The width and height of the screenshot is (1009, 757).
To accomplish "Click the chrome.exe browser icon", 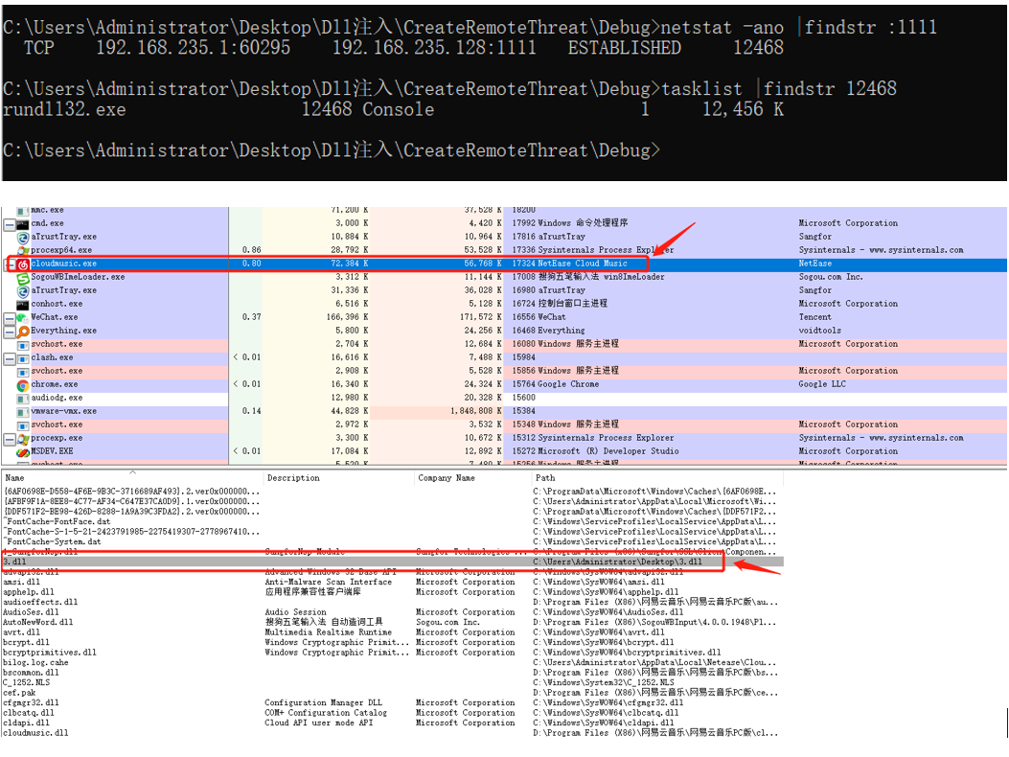I will [23, 385].
